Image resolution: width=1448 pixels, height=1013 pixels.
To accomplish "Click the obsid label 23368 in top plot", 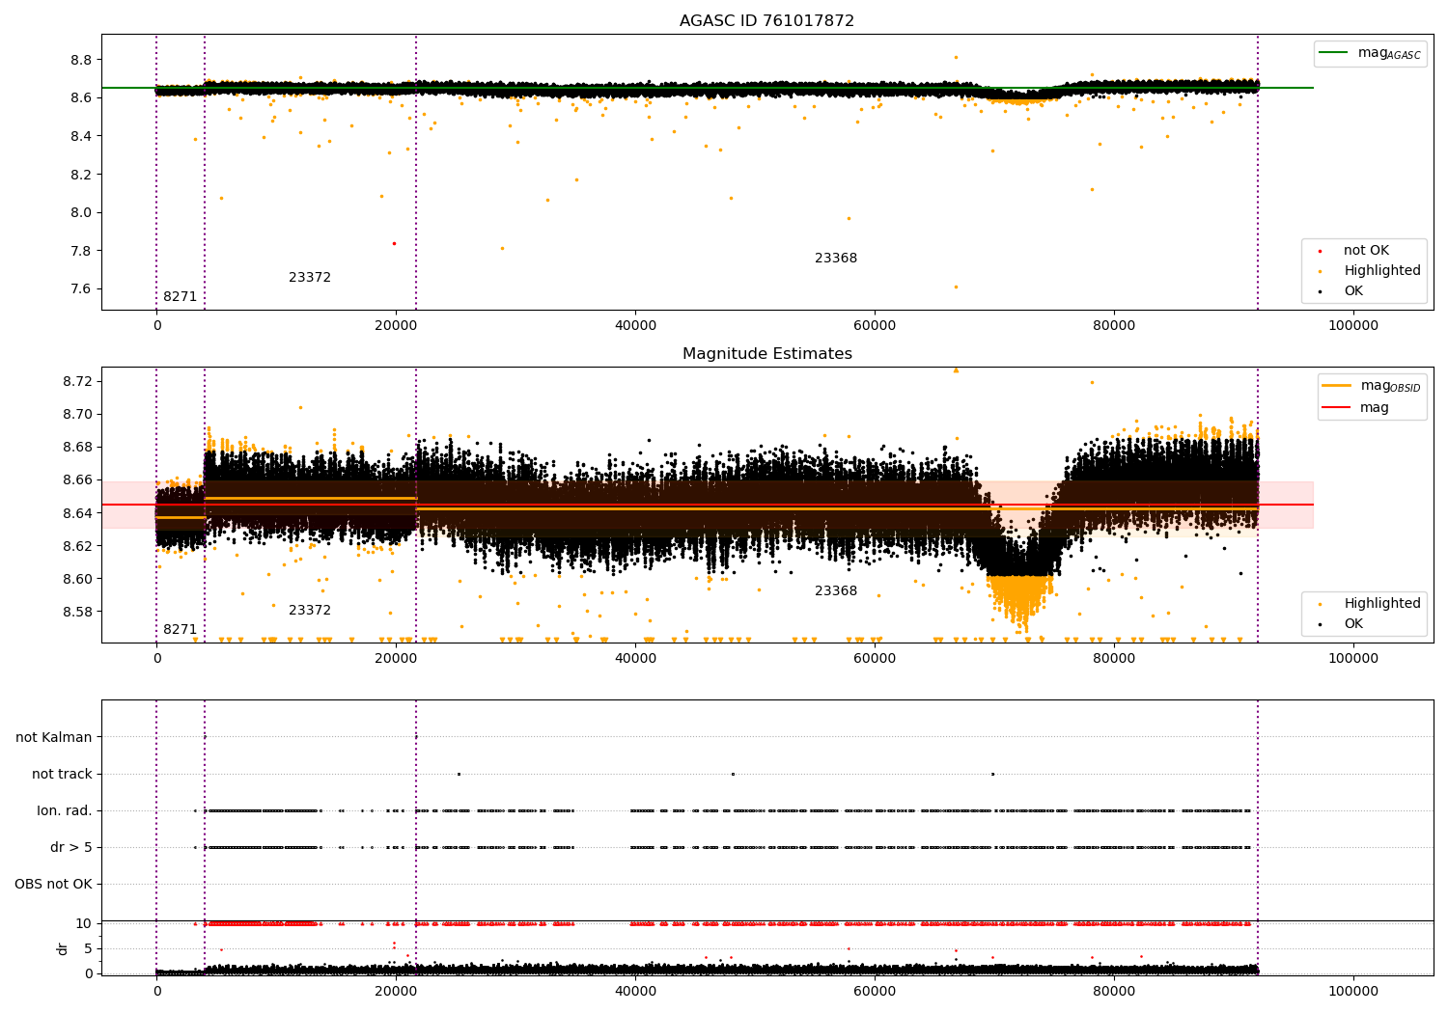I will click(836, 258).
